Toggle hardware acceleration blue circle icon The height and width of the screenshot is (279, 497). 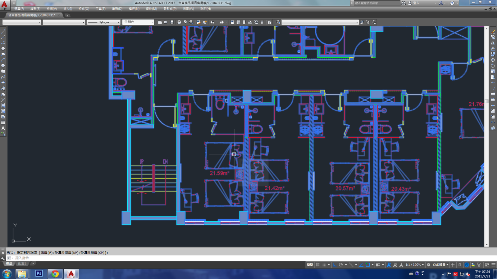click(x=467, y=265)
